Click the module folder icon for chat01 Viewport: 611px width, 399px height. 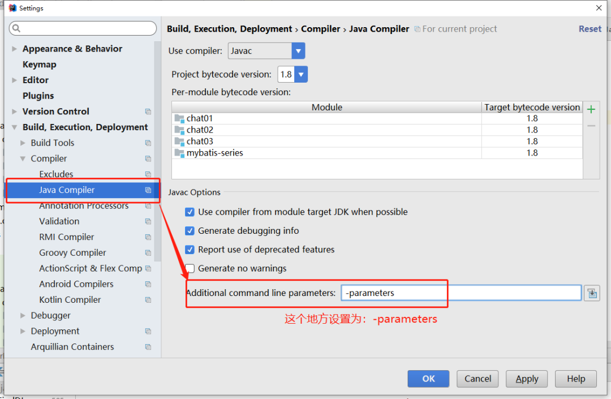click(x=179, y=119)
